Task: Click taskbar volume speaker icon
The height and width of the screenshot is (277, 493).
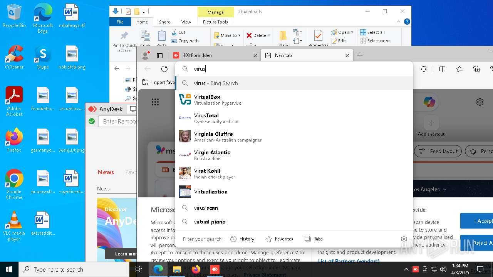Action: pos(443,269)
